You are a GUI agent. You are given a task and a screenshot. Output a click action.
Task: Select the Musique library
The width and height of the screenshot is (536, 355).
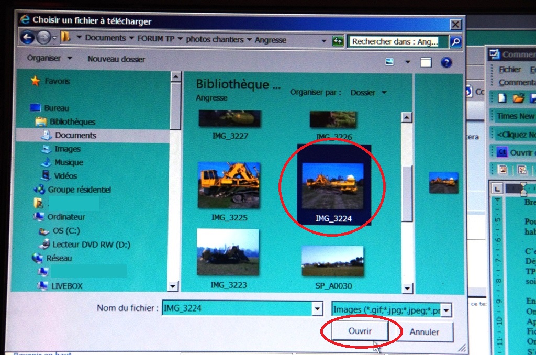tap(62, 162)
